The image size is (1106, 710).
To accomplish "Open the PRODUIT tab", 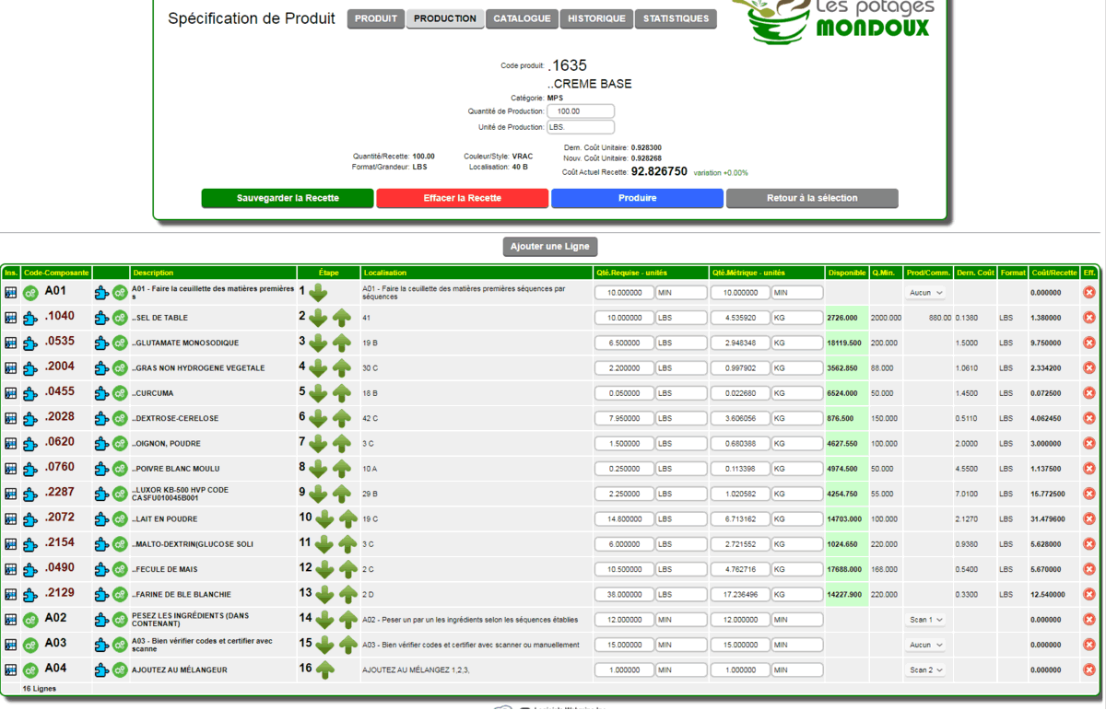I will pyautogui.click(x=376, y=18).
